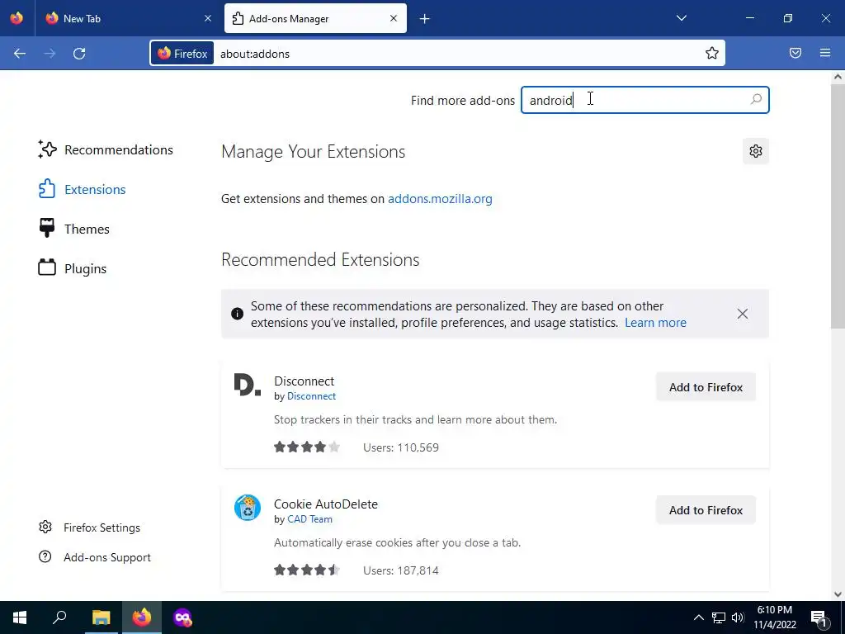Viewport: 845px width, 634px height.
Task: Open the CAD Team author link
Action: pyautogui.click(x=310, y=519)
